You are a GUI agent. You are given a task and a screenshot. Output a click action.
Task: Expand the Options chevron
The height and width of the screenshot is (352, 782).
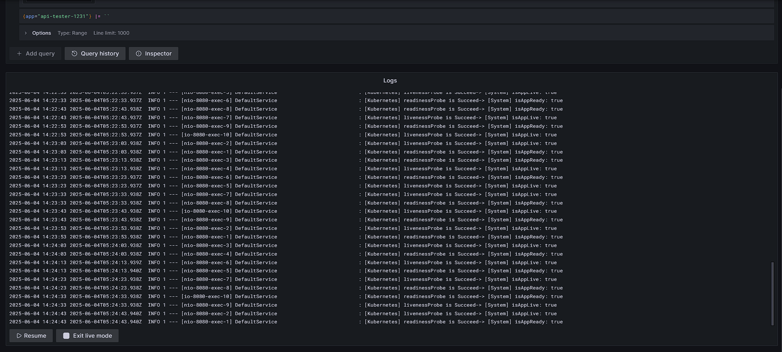25,33
